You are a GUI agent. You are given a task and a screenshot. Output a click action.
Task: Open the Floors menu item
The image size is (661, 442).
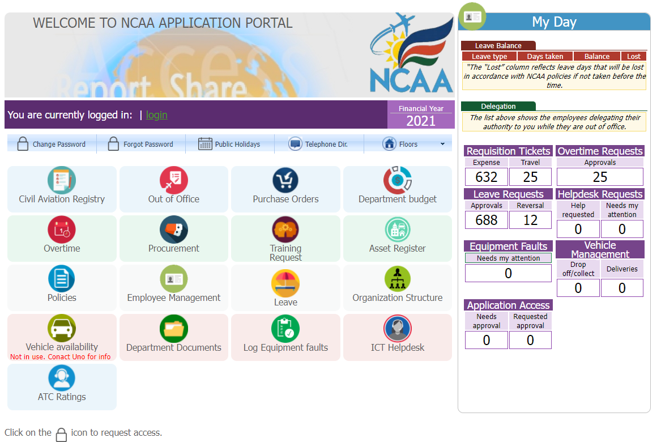pos(408,144)
